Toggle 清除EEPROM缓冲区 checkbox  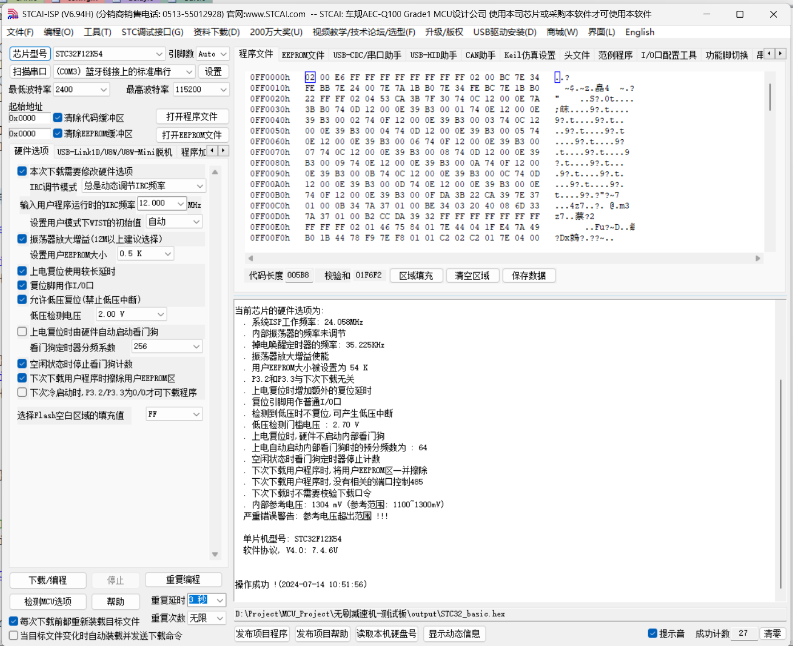point(58,134)
